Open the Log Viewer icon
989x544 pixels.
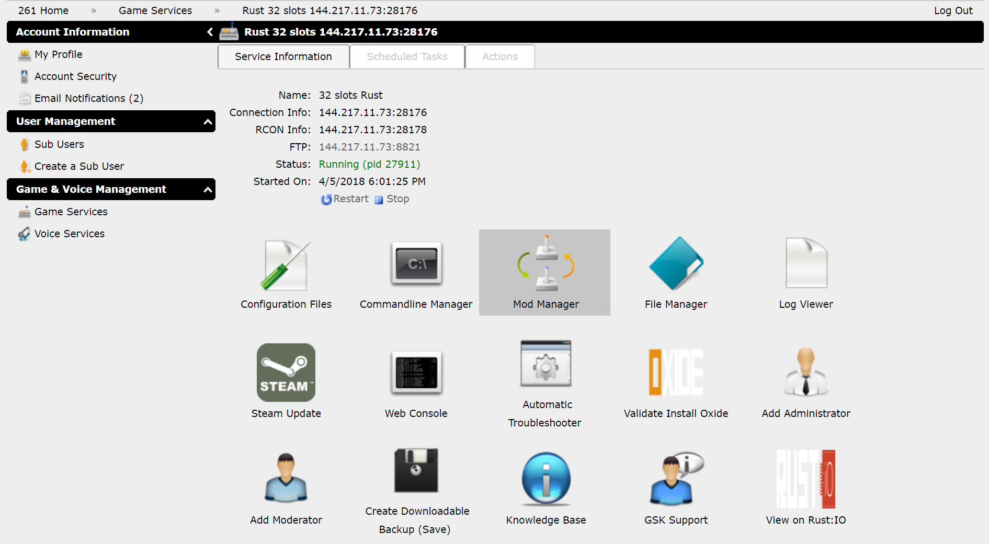tap(806, 263)
